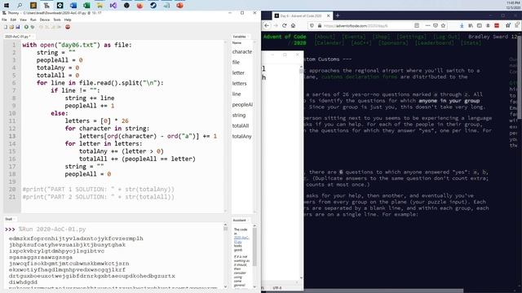Click the [Log Out] link on Advent of Code
Viewport: 522px width, 293px height.
pyautogui.click(x=446, y=37)
